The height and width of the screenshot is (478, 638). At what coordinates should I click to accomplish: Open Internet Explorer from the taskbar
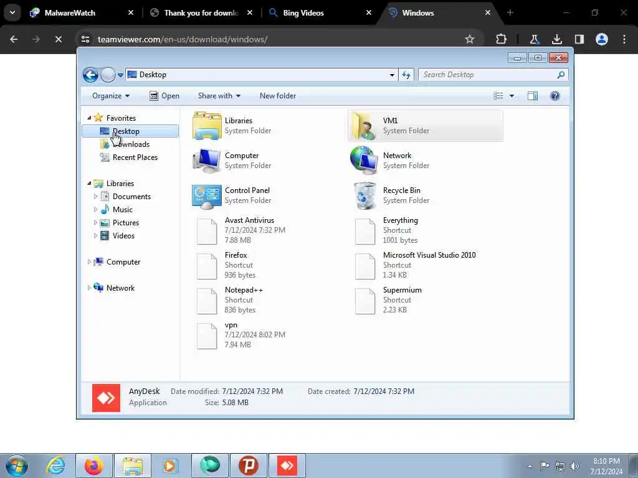pos(55,466)
